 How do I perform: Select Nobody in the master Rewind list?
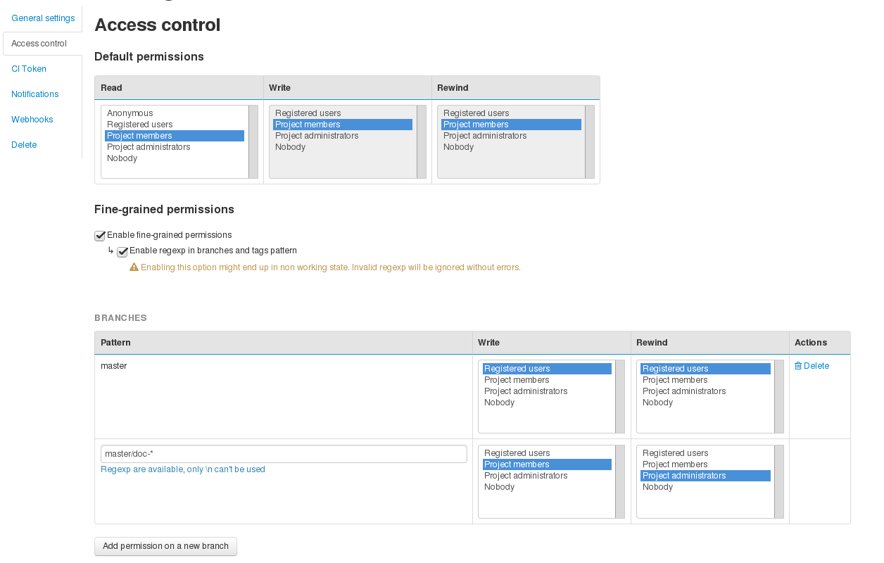click(657, 402)
